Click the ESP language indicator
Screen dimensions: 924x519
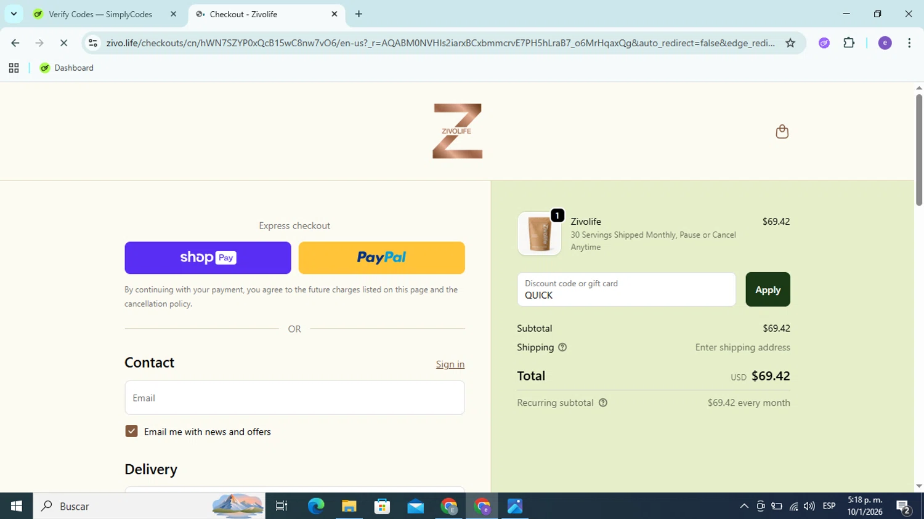pyautogui.click(x=829, y=506)
